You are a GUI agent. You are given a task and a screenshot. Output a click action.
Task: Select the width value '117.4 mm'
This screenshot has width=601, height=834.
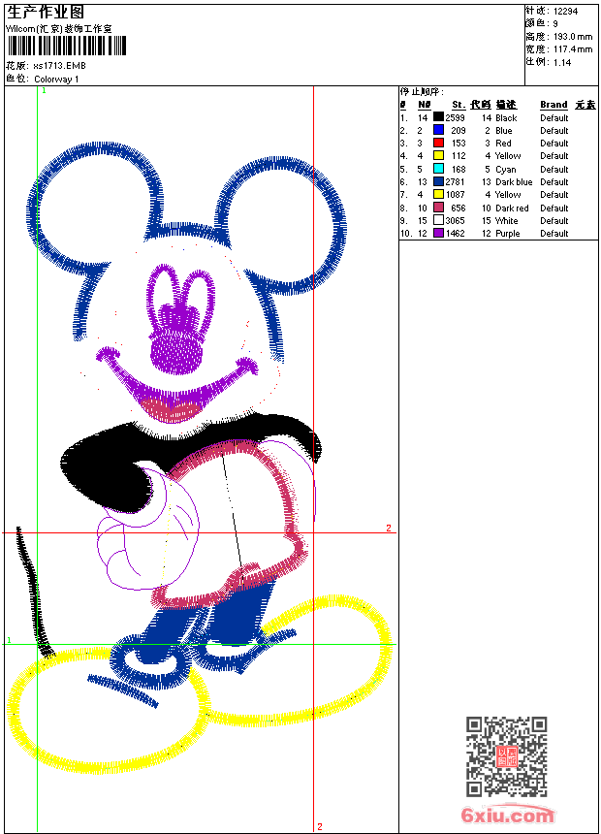[x=573, y=49]
